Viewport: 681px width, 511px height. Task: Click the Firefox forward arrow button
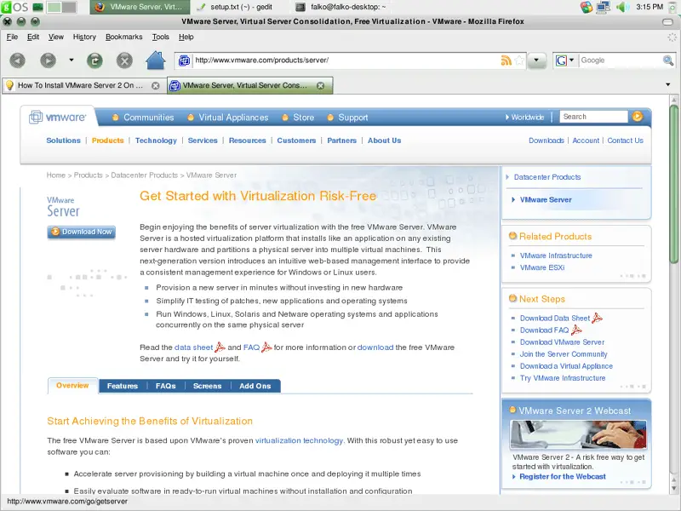tap(48, 60)
